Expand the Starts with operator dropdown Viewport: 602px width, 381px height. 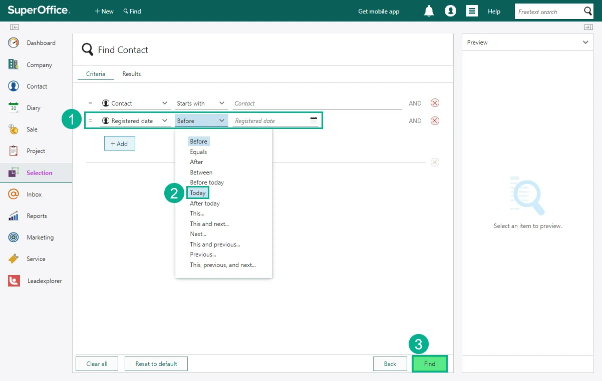[222, 103]
